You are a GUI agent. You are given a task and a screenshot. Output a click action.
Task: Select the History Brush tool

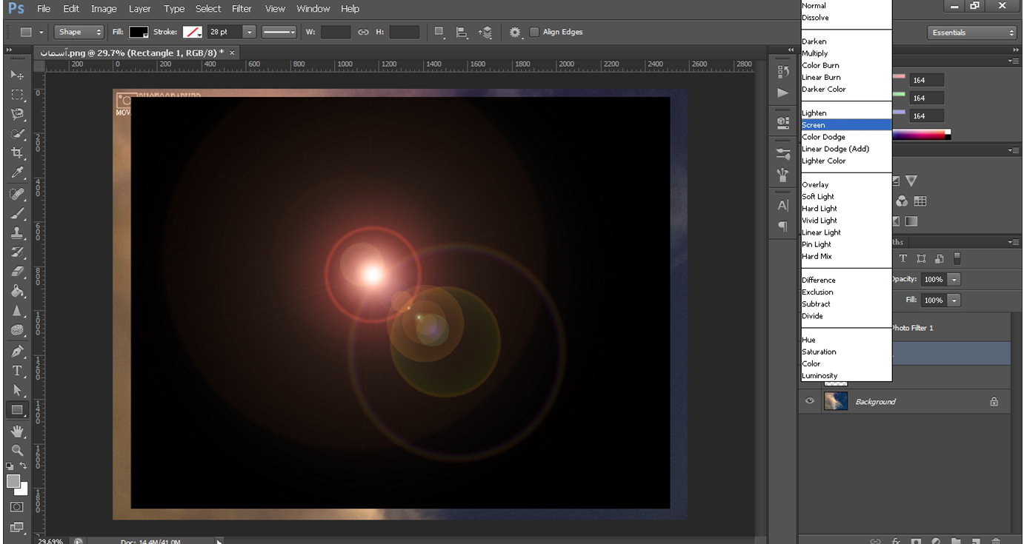coord(17,252)
